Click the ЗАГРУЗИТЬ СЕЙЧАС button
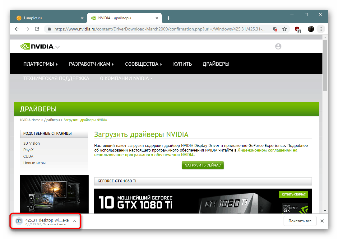338x239 pixels. click(203, 165)
